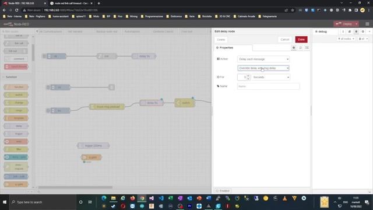
Task: Select the 'trigger' palette node
Action: (16, 134)
